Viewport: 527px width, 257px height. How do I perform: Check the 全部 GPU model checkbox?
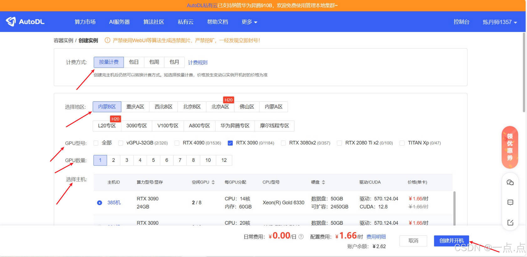(96, 143)
